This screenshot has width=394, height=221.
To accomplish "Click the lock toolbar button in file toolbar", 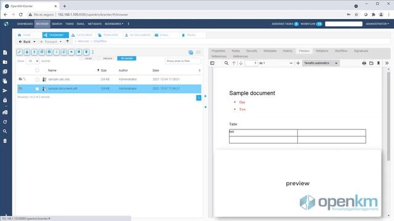I will (x=27, y=52).
